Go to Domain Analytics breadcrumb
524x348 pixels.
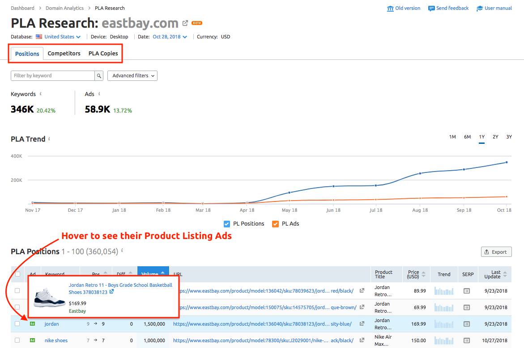click(x=64, y=8)
